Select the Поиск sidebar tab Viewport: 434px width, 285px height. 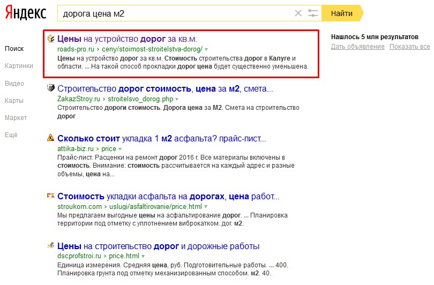tap(14, 49)
